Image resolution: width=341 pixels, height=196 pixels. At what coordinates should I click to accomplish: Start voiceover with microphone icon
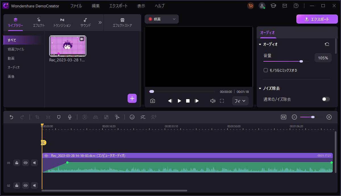tap(70, 117)
